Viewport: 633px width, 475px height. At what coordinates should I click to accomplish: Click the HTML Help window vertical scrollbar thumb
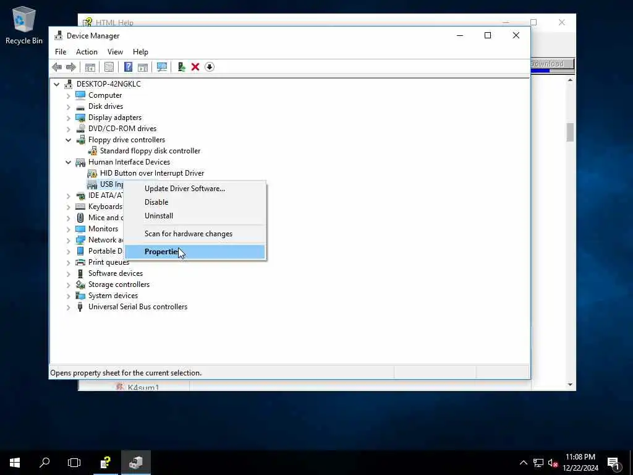click(x=570, y=132)
